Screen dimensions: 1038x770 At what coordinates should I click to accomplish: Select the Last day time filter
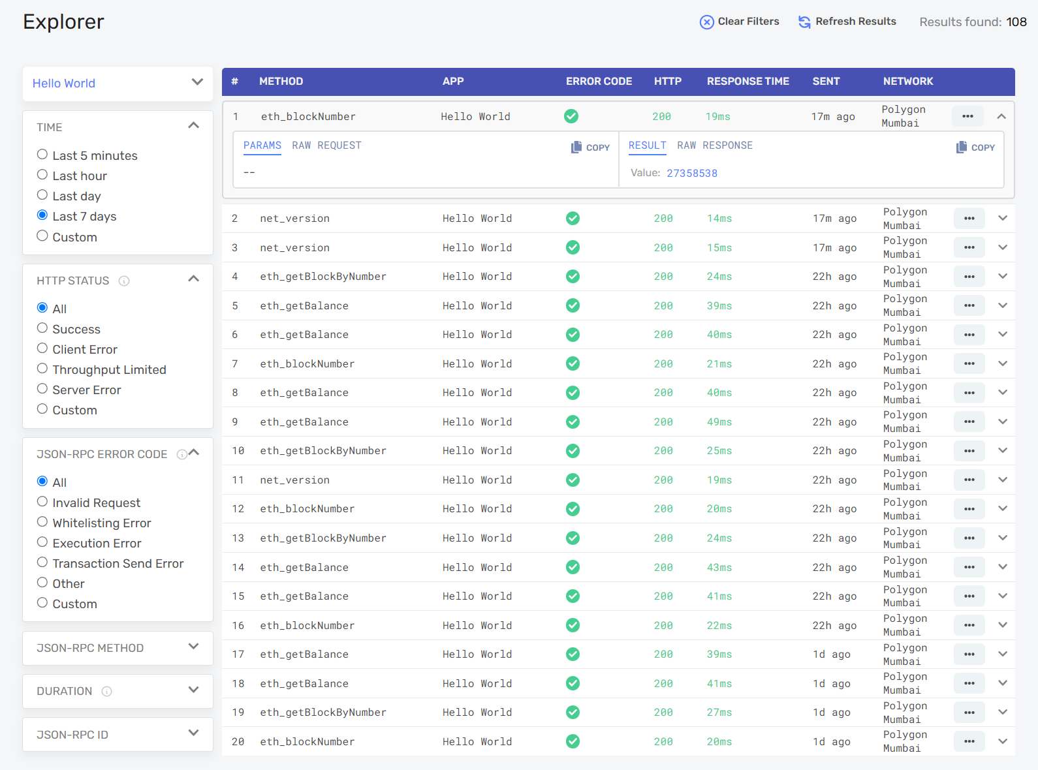coord(42,195)
